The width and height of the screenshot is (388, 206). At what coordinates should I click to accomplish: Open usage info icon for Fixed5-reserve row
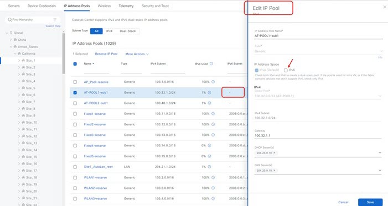click(x=209, y=156)
